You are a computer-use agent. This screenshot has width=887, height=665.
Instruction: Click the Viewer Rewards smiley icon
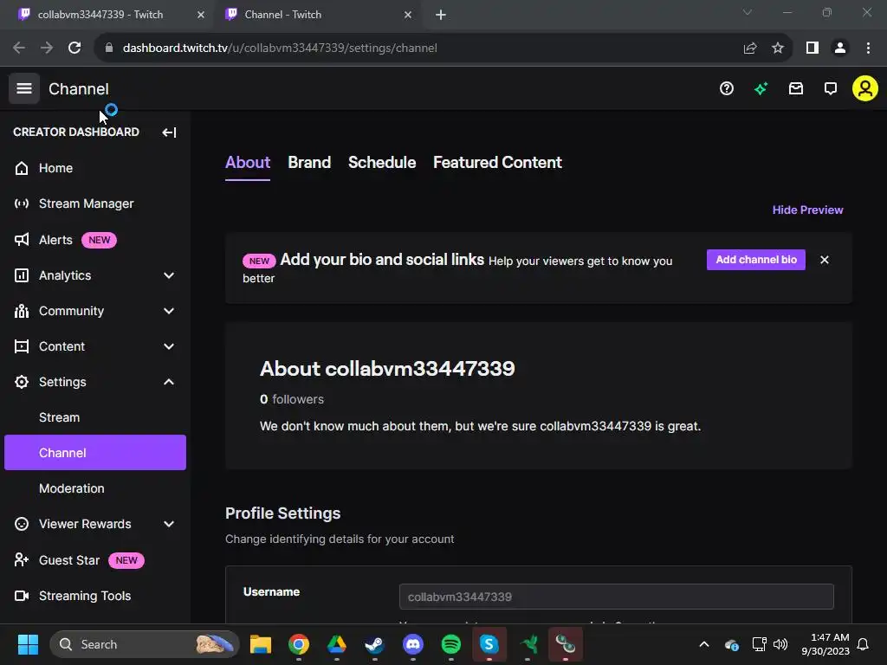[22, 524]
